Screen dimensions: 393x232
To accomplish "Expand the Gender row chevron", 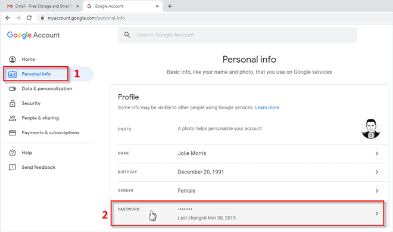I will pyautogui.click(x=377, y=191).
